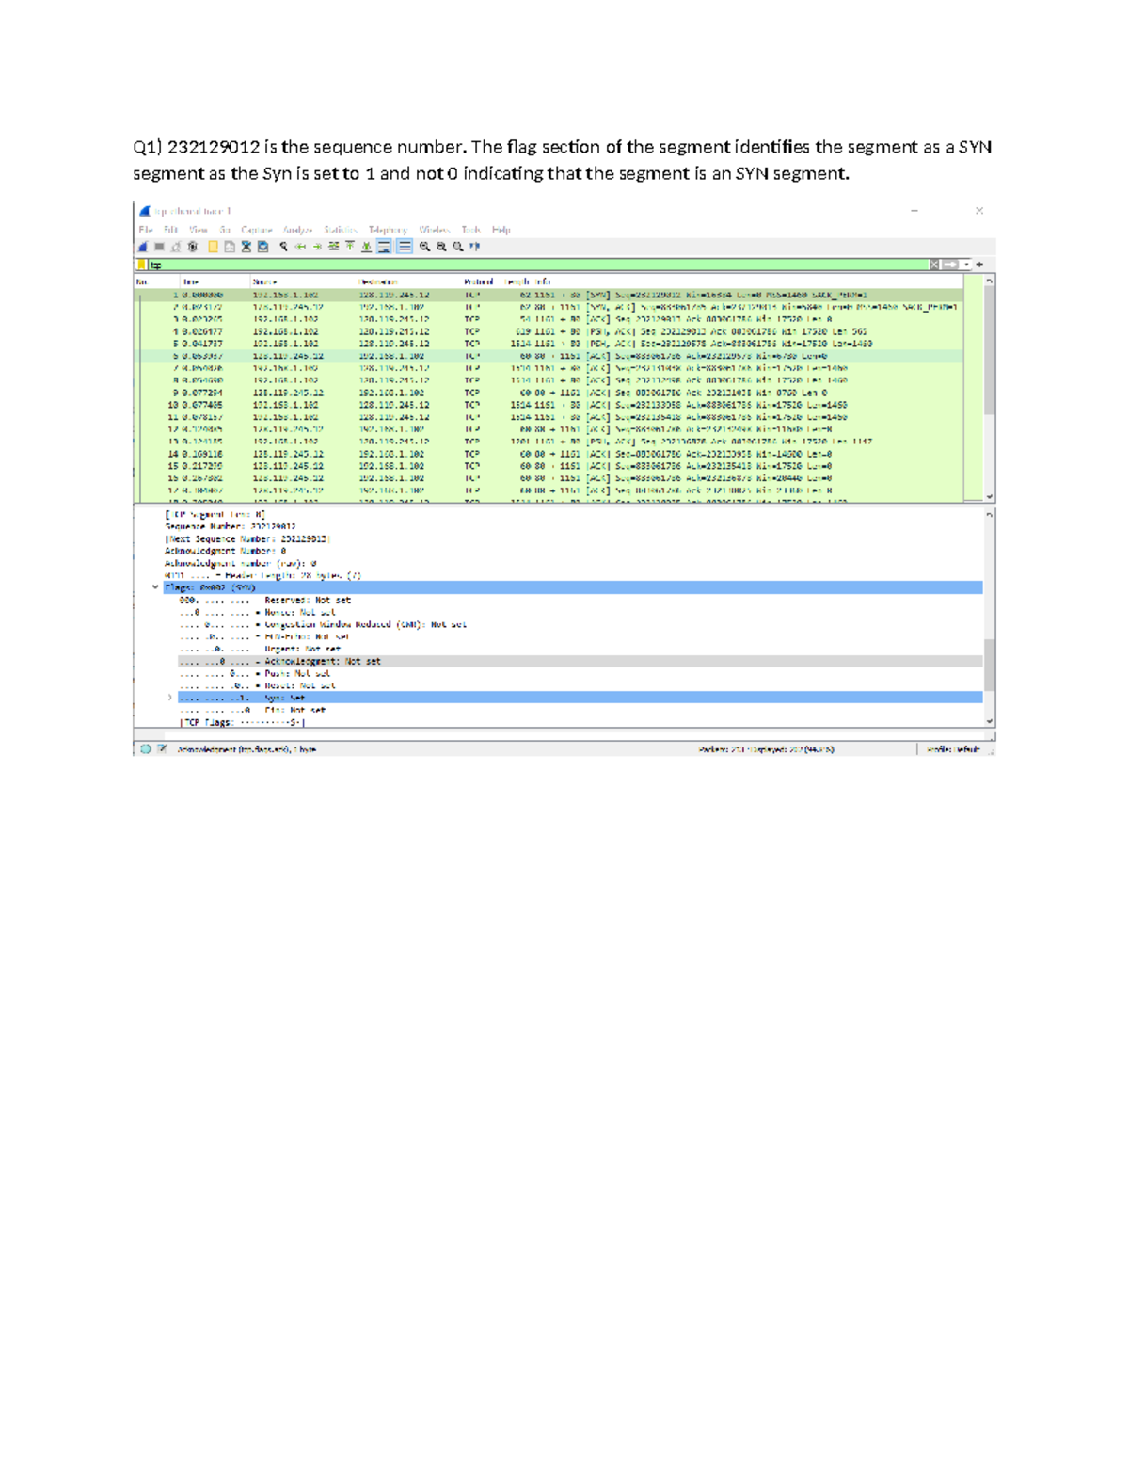
Task: Click the yellow filter bookmark icon
Action: pyautogui.click(x=142, y=265)
